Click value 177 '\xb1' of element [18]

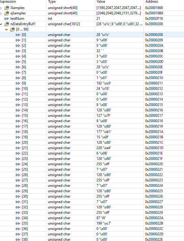[x=104, y=132]
